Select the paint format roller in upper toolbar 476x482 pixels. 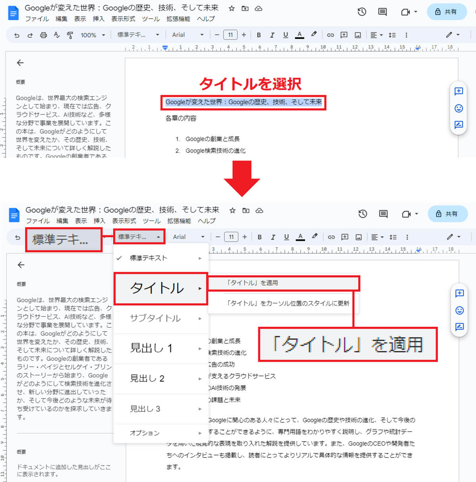point(70,35)
